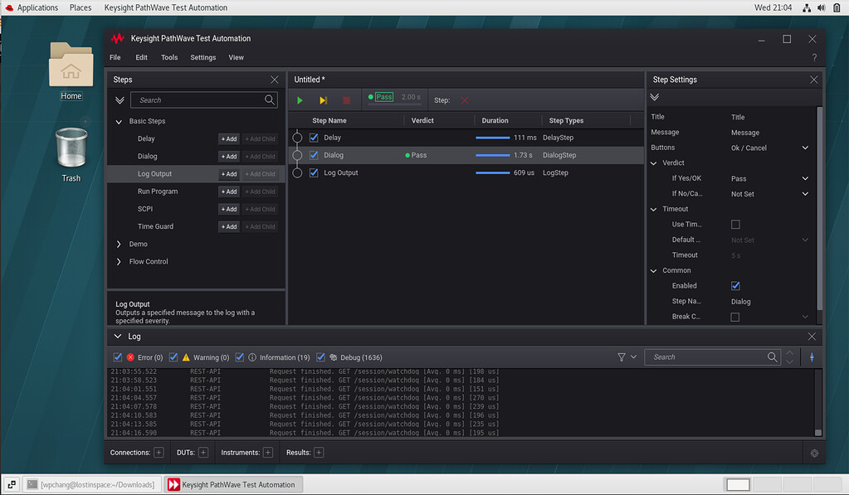Viewport: 849px width, 495px height.
Task: Expand the Demo category in the Steps panel
Action: (119, 244)
